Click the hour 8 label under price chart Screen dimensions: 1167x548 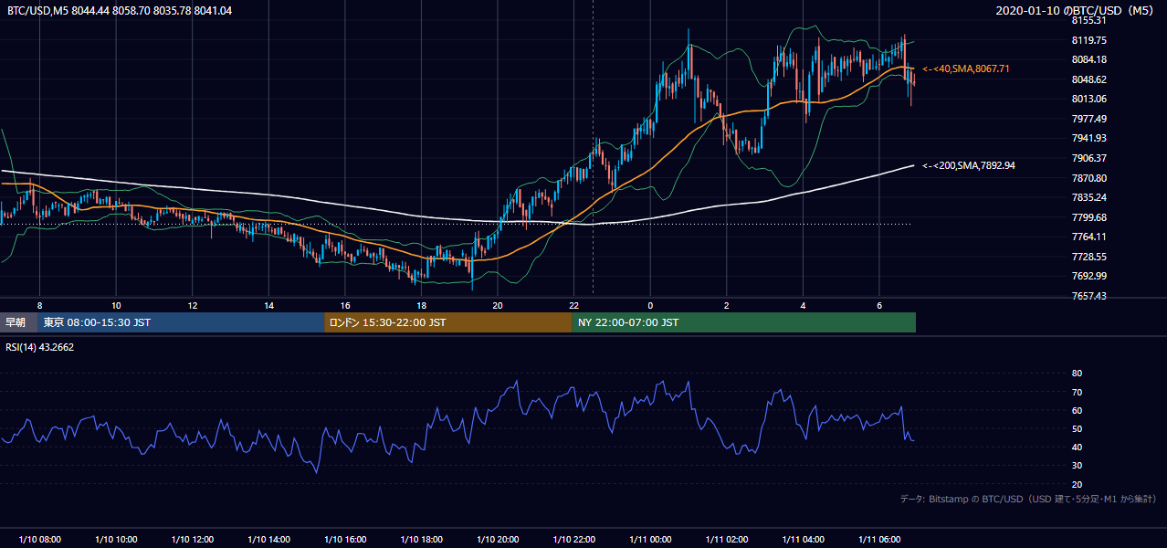[39, 305]
